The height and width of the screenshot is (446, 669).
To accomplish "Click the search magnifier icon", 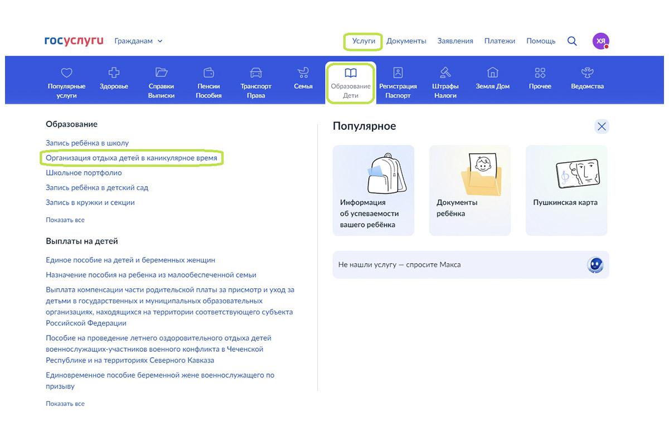I will (x=572, y=41).
